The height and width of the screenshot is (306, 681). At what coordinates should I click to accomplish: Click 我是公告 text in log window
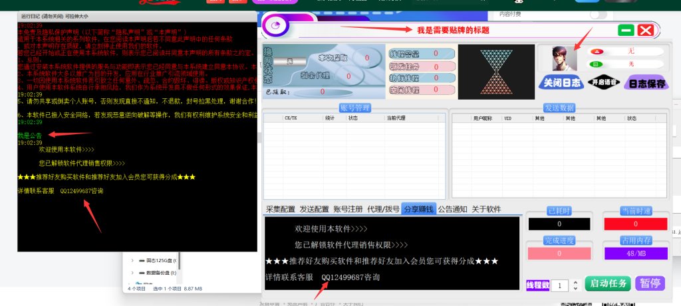pyautogui.click(x=29, y=135)
